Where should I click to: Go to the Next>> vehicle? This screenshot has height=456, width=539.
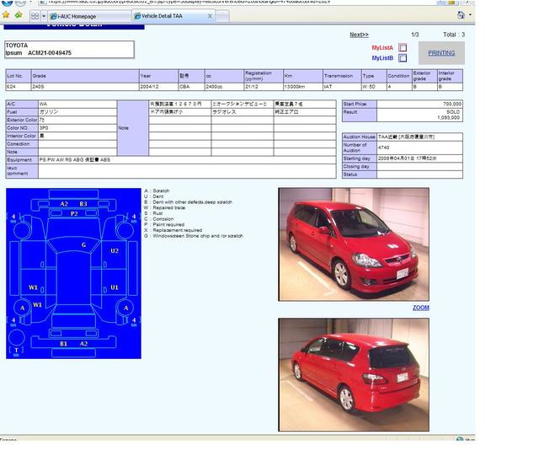(359, 35)
